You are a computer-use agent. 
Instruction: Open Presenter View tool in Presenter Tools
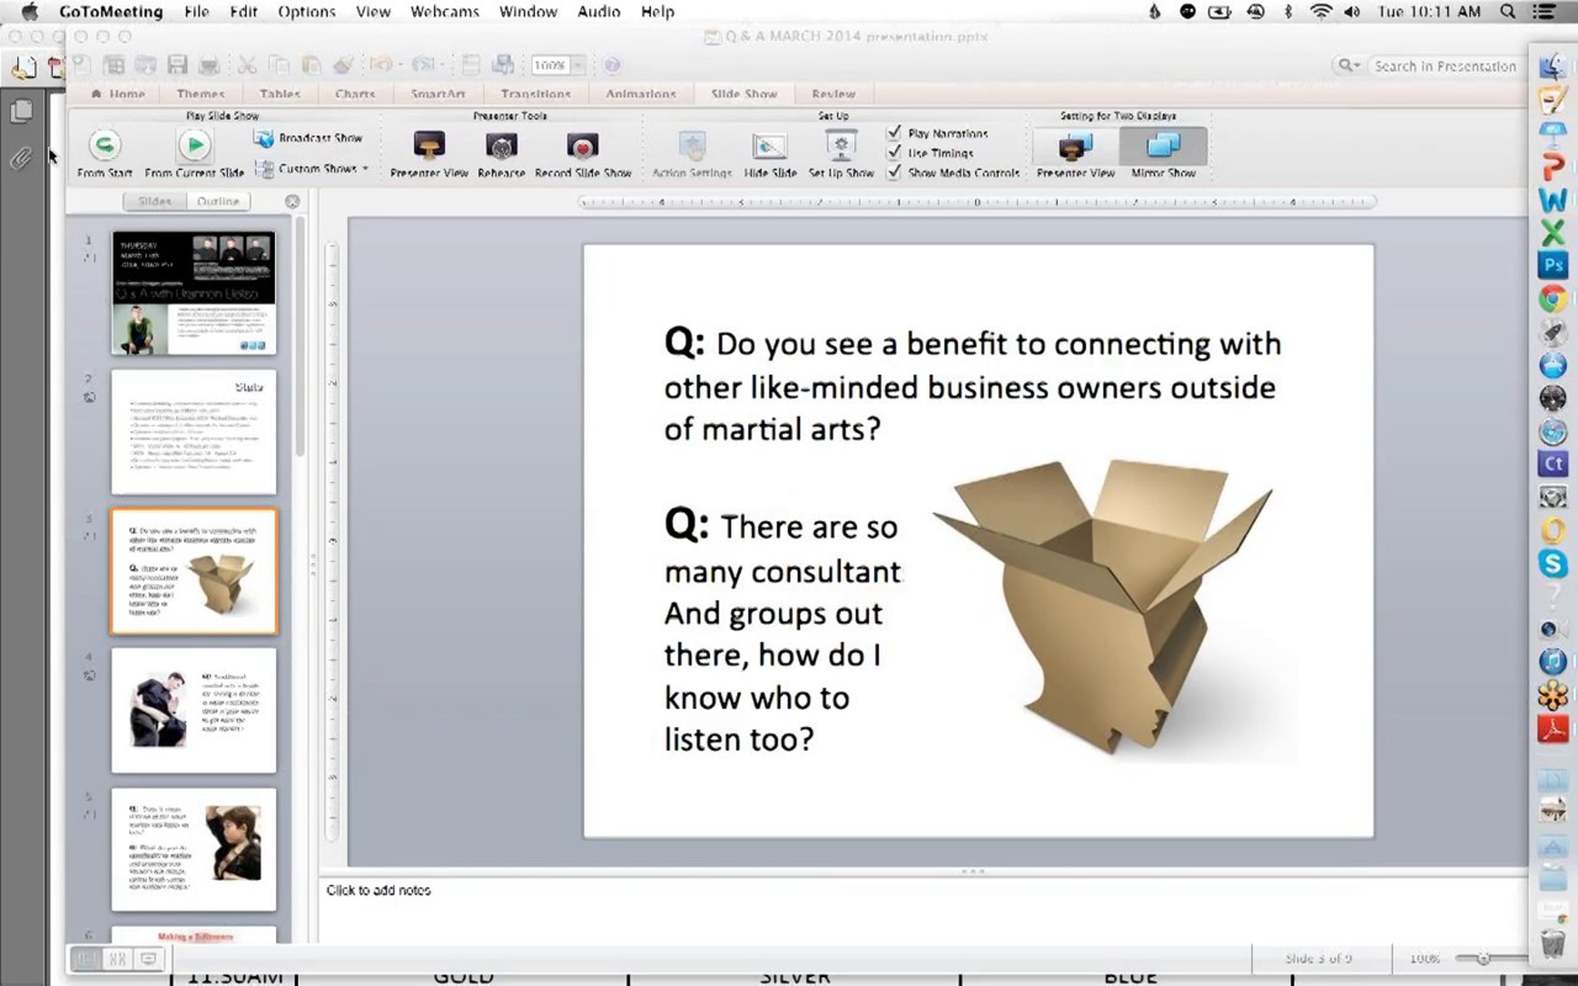tap(429, 145)
